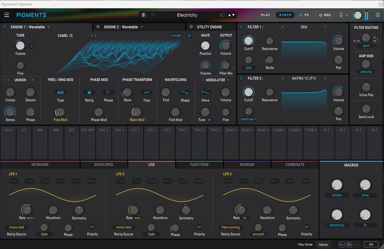
Task: Switch to the Keyboard tab
Action: [x=40, y=165]
